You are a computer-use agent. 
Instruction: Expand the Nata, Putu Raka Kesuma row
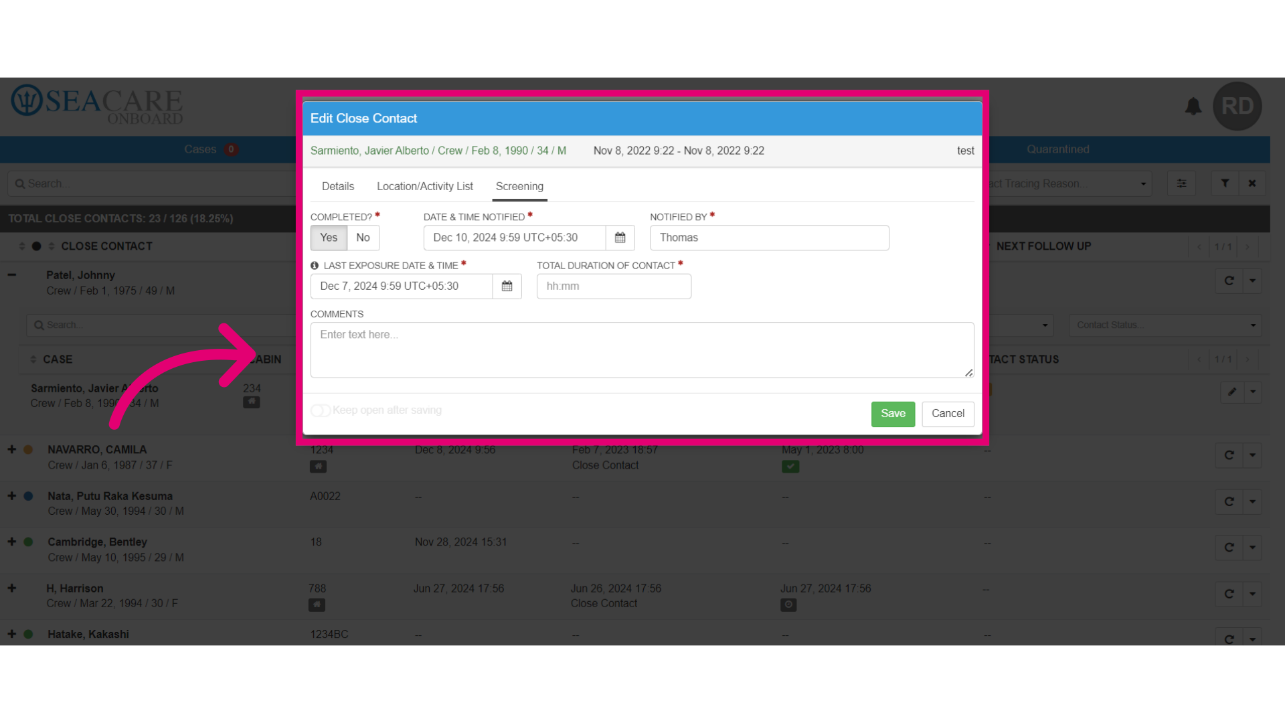pos(11,496)
